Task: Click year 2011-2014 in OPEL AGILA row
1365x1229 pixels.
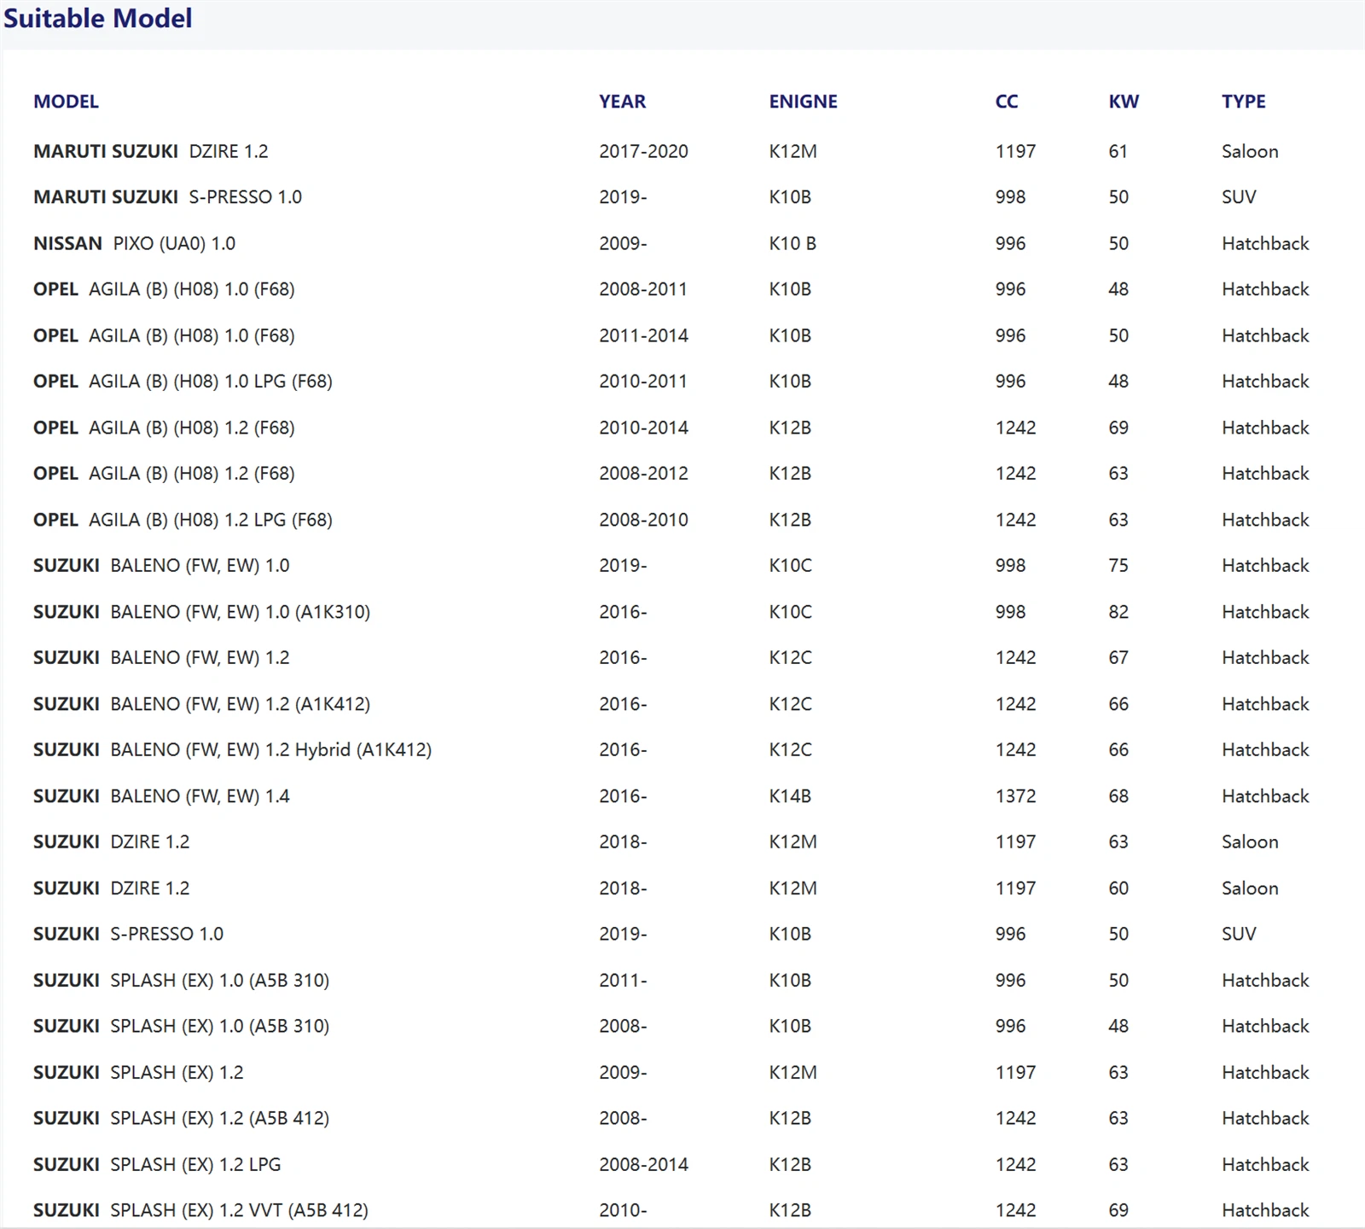Action: (643, 335)
